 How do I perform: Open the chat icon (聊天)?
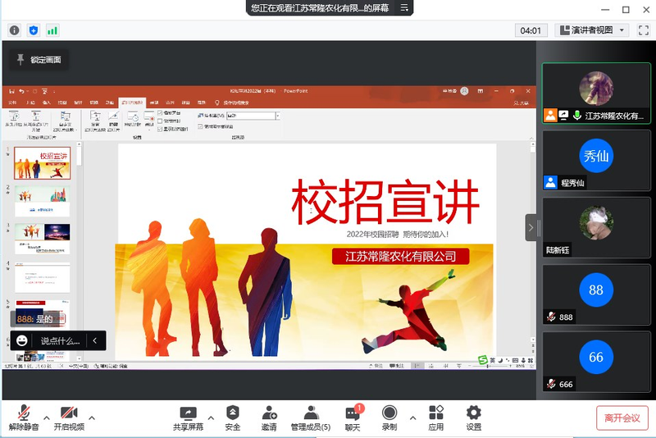pyautogui.click(x=353, y=413)
